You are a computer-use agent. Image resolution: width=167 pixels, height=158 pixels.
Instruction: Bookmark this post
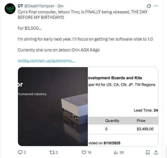tap(147, 152)
